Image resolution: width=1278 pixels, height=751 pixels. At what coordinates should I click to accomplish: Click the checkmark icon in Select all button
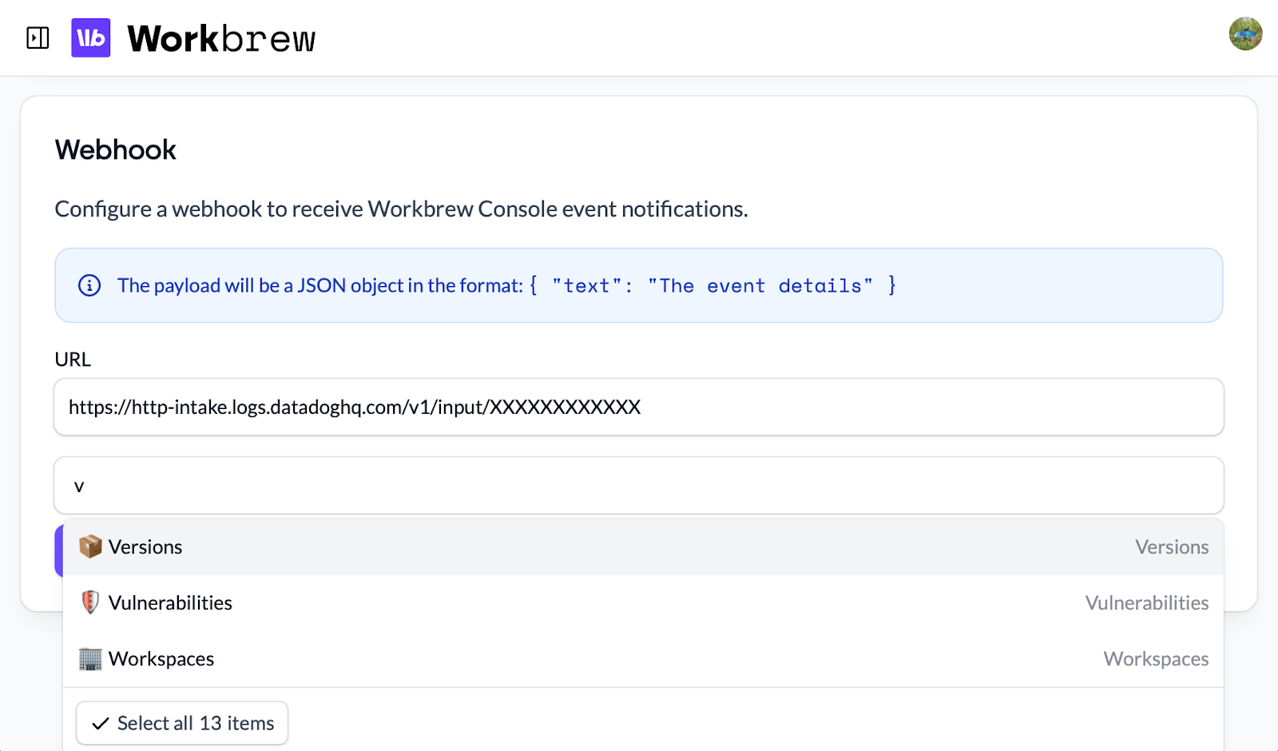pos(101,724)
